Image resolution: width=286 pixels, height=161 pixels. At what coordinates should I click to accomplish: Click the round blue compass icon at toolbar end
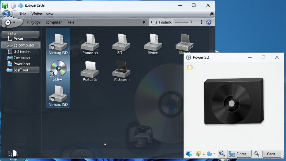click(x=209, y=22)
